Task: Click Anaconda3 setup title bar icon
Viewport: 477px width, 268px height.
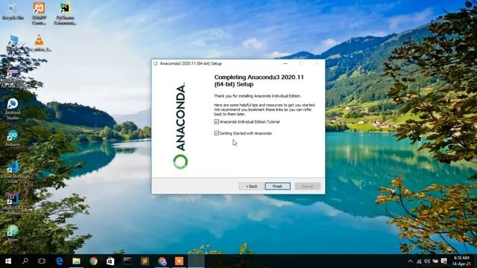Action: pos(156,63)
